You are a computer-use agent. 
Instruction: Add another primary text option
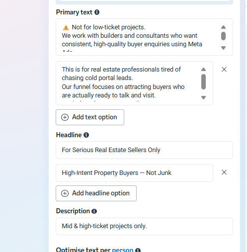click(90, 117)
